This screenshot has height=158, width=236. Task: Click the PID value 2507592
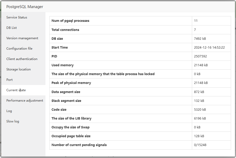pyautogui.click(x=200, y=56)
